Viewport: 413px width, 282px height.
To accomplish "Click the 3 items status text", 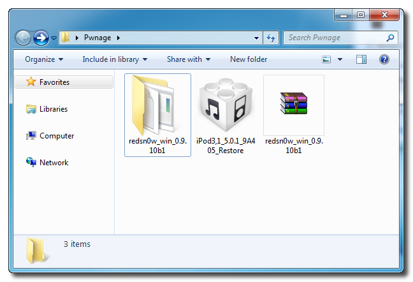I will coord(77,244).
